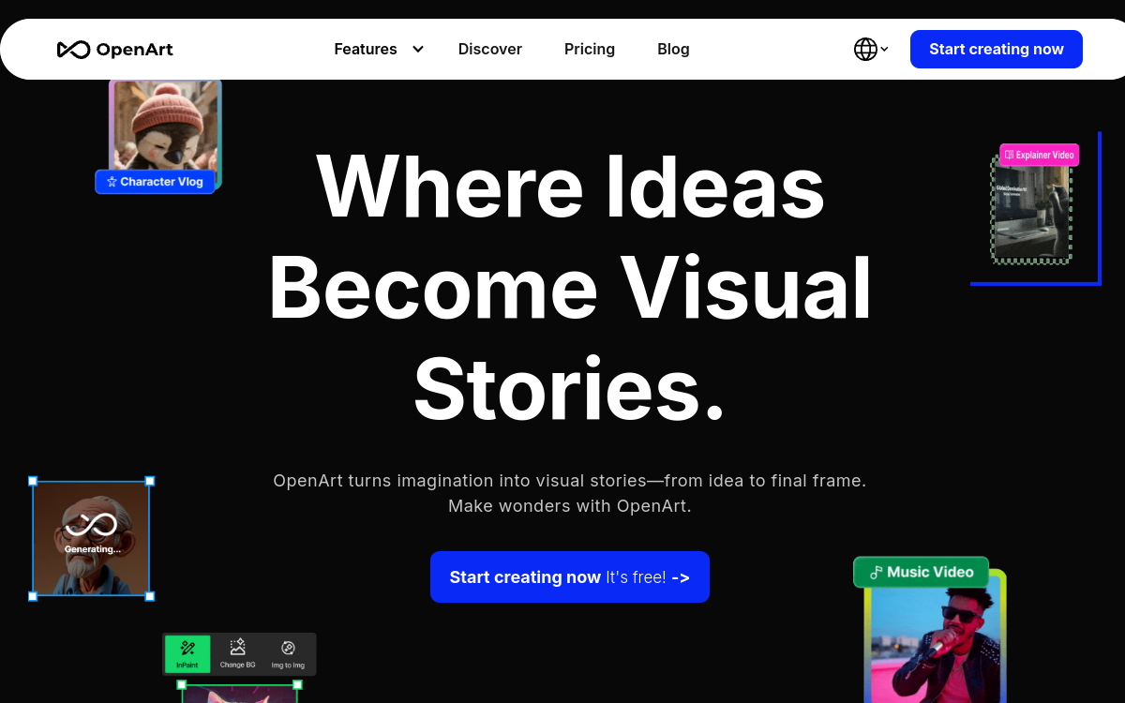Select the InPaint tool
Viewport: 1125px width, 703px height.
[x=187, y=653]
